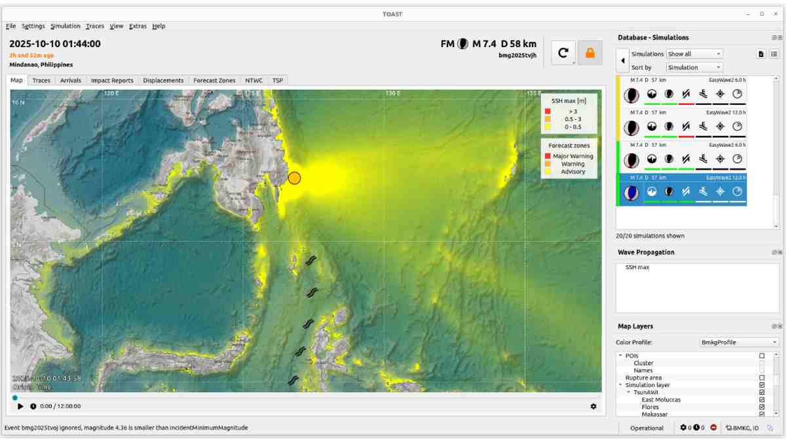Enable the POIs layer checkbox

761,356
